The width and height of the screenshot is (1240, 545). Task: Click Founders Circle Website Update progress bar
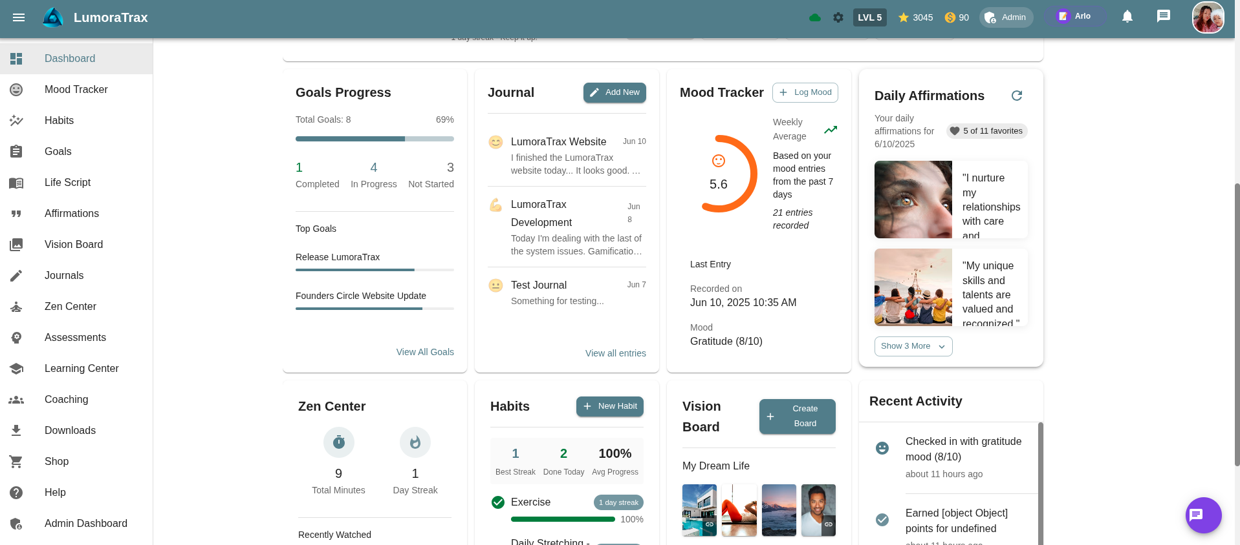(375, 309)
